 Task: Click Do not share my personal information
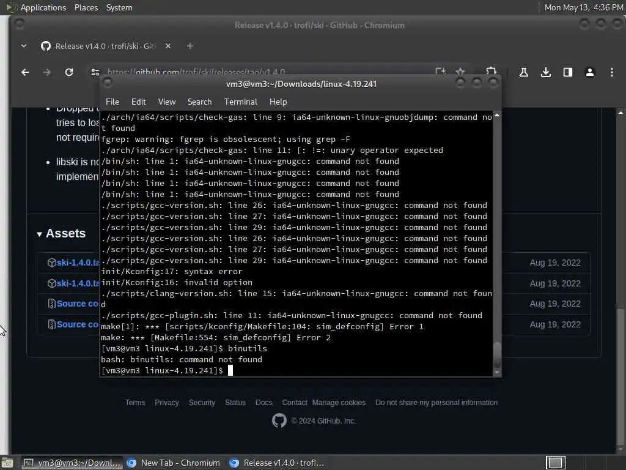436,403
